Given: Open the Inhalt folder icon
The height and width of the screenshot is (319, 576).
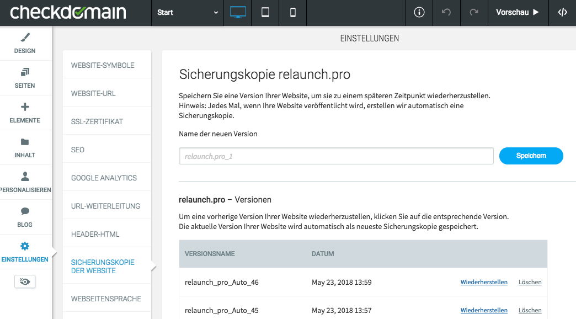Looking at the screenshot, I should tap(25, 142).
